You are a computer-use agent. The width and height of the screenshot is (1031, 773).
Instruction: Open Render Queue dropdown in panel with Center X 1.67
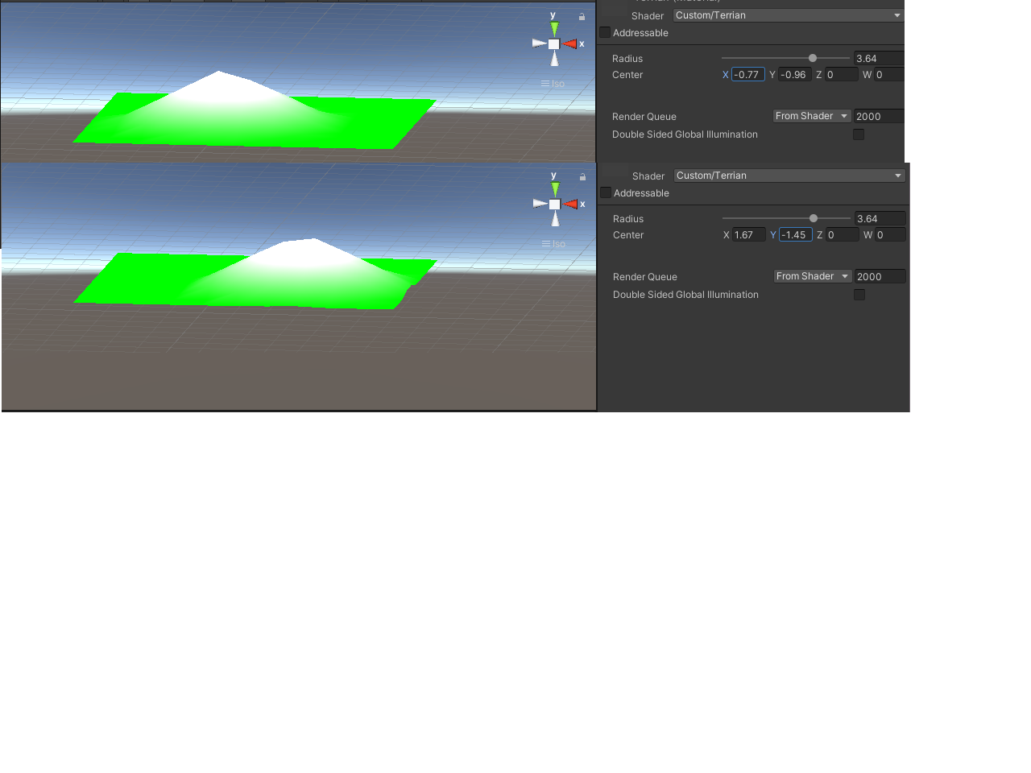pos(812,276)
